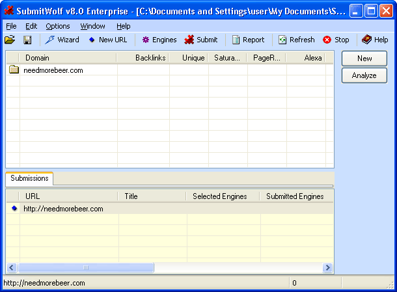Click the horizontal scrollbar left arrow
Viewport: 397px width, 292px height.
tap(12, 267)
